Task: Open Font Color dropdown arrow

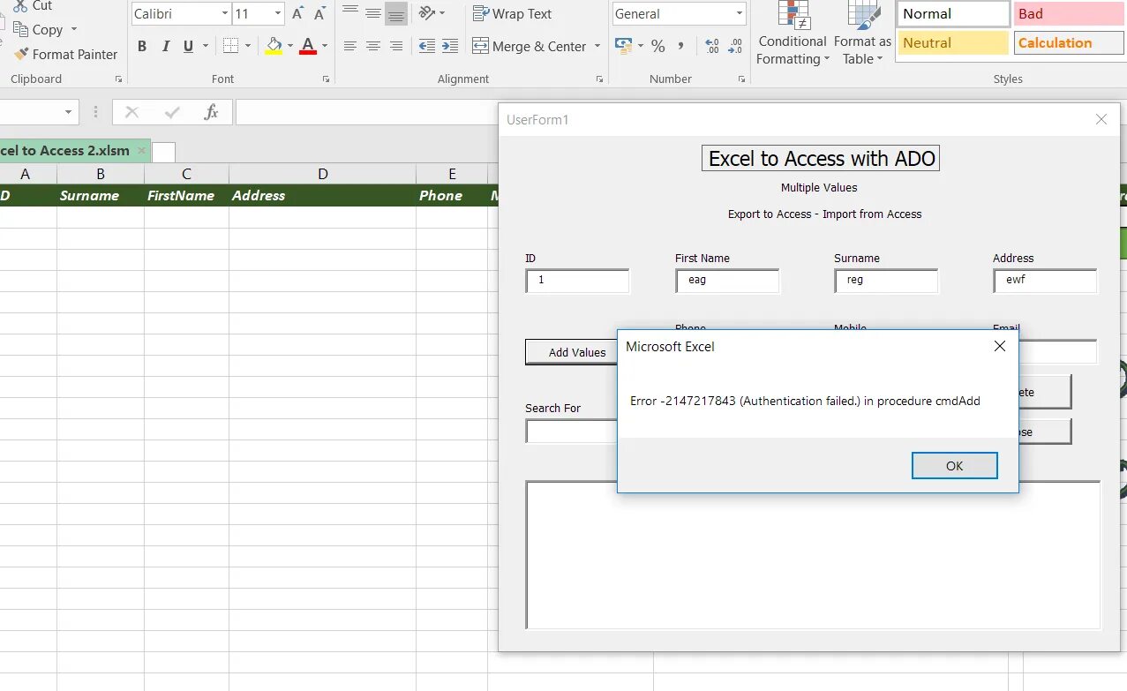Action: pos(325,46)
